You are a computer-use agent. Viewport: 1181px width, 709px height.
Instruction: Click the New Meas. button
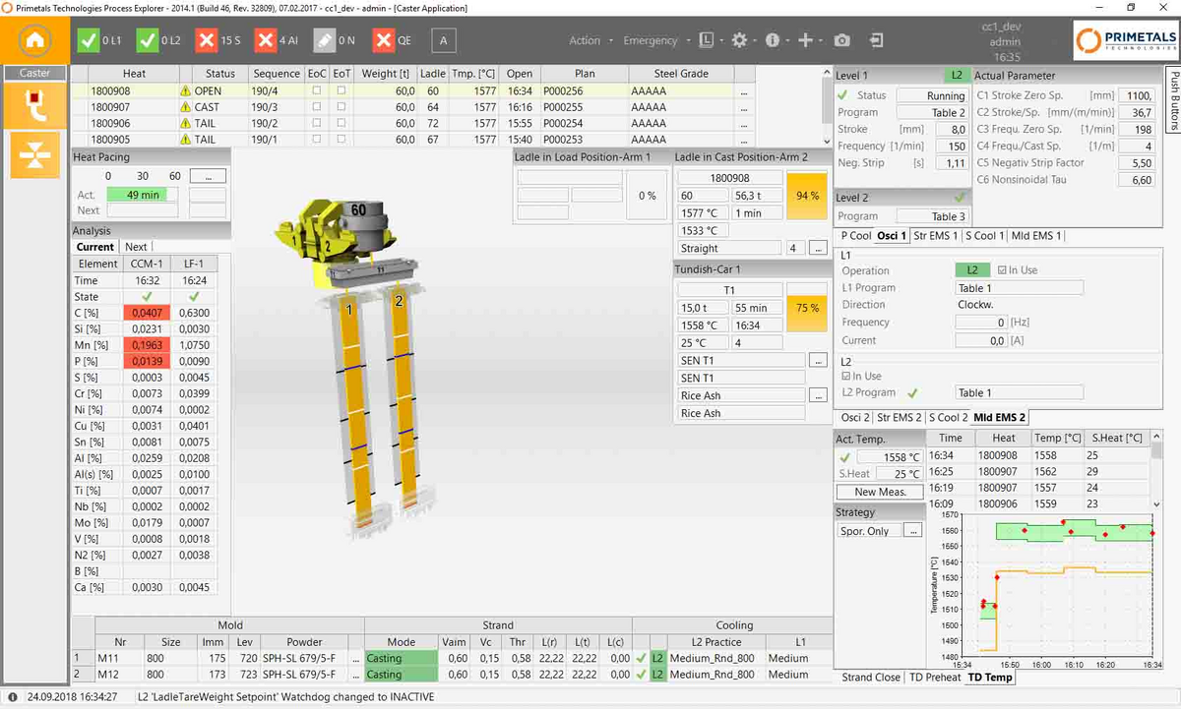click(879, 492)
